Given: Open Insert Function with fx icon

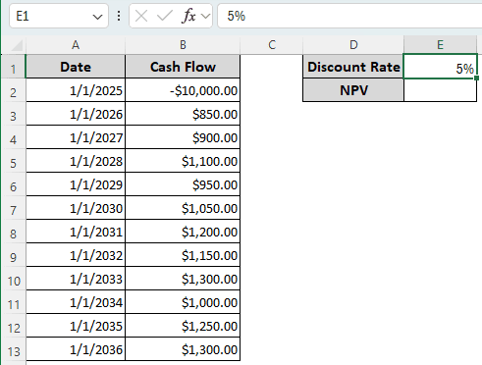Looking at the screenshot, I should point(188,16).
